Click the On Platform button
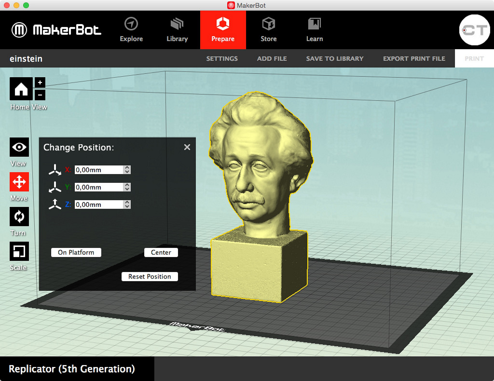494x381 pixels. [76, 253]
